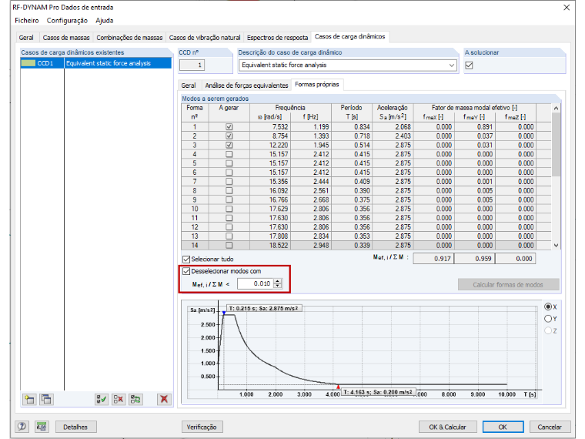Click the fmeX sum value 0.917
The width and height of the screenshot is (585, 439).
coord(433,258)
